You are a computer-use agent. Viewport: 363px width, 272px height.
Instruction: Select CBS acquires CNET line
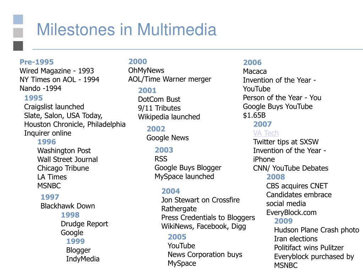(297, 186)
